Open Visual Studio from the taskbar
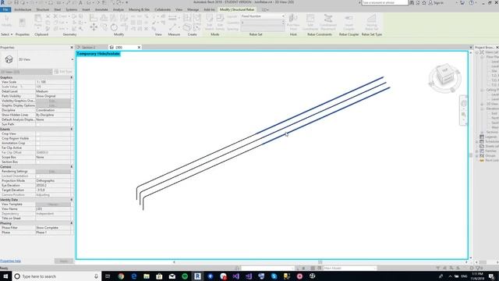The image size is (499, 281). pos(235,276)
